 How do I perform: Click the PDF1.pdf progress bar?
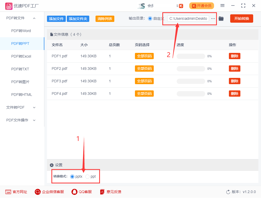[x=191, y=56]
